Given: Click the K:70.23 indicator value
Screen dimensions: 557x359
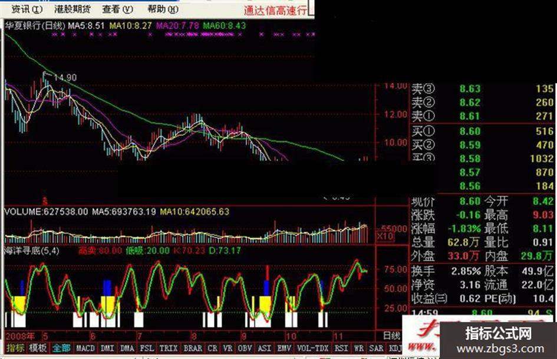Looking at the screenshot, I should point(189,251).
